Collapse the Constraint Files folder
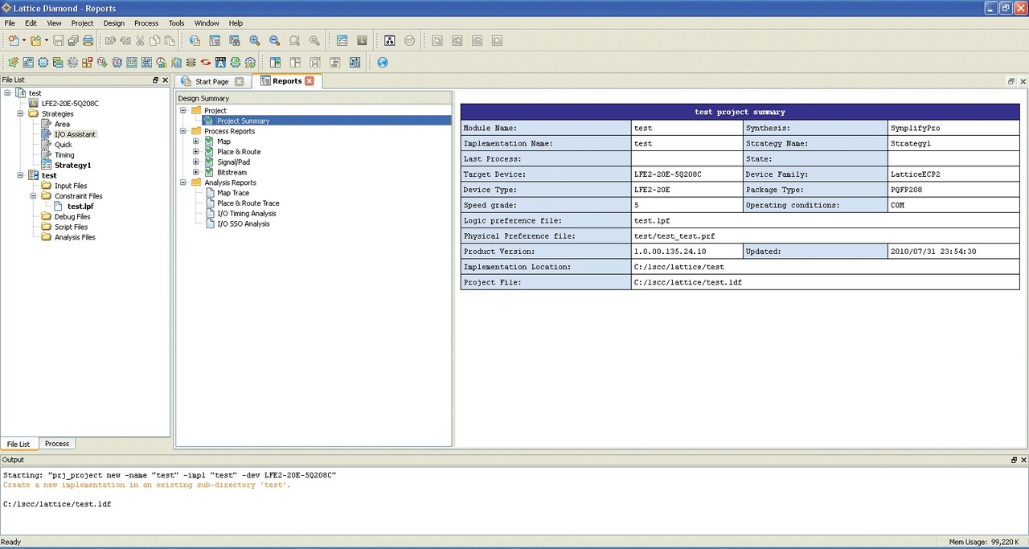1029x549 pixels. click(x=34, y=196)
